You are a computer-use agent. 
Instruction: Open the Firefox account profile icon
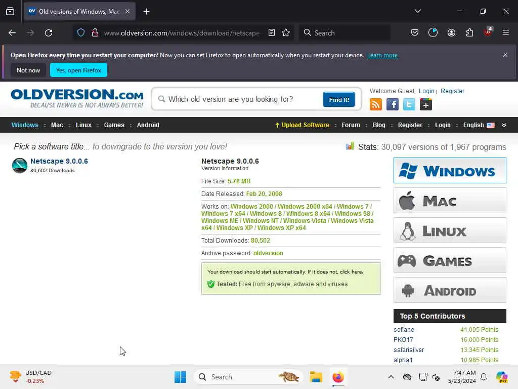[x=451, y=33]
